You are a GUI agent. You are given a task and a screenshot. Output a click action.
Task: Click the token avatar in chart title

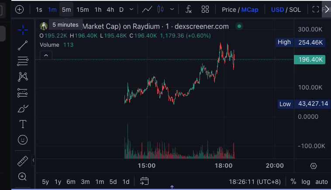tap(44, 26)
